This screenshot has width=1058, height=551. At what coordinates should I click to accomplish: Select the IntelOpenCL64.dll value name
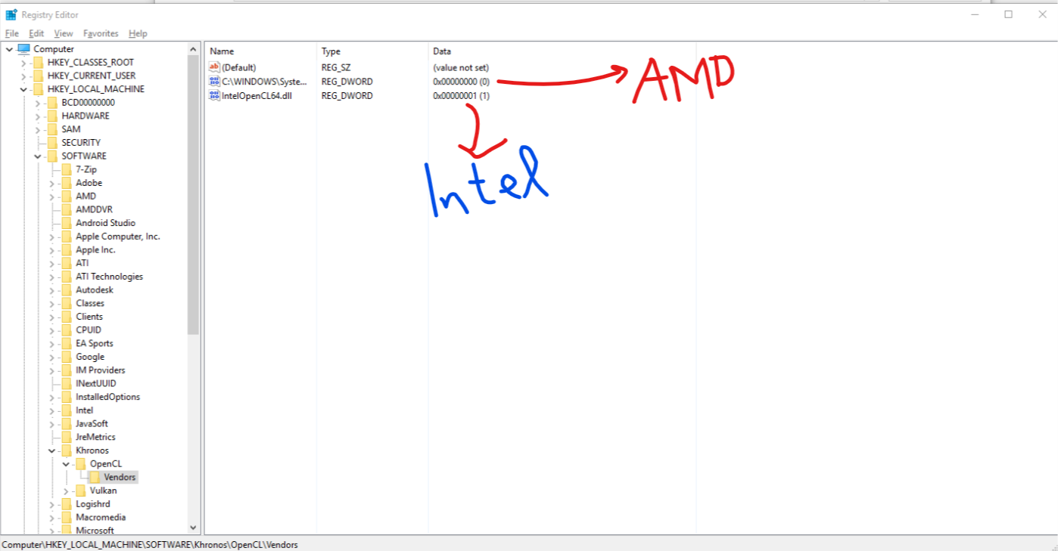coord(257,95)
